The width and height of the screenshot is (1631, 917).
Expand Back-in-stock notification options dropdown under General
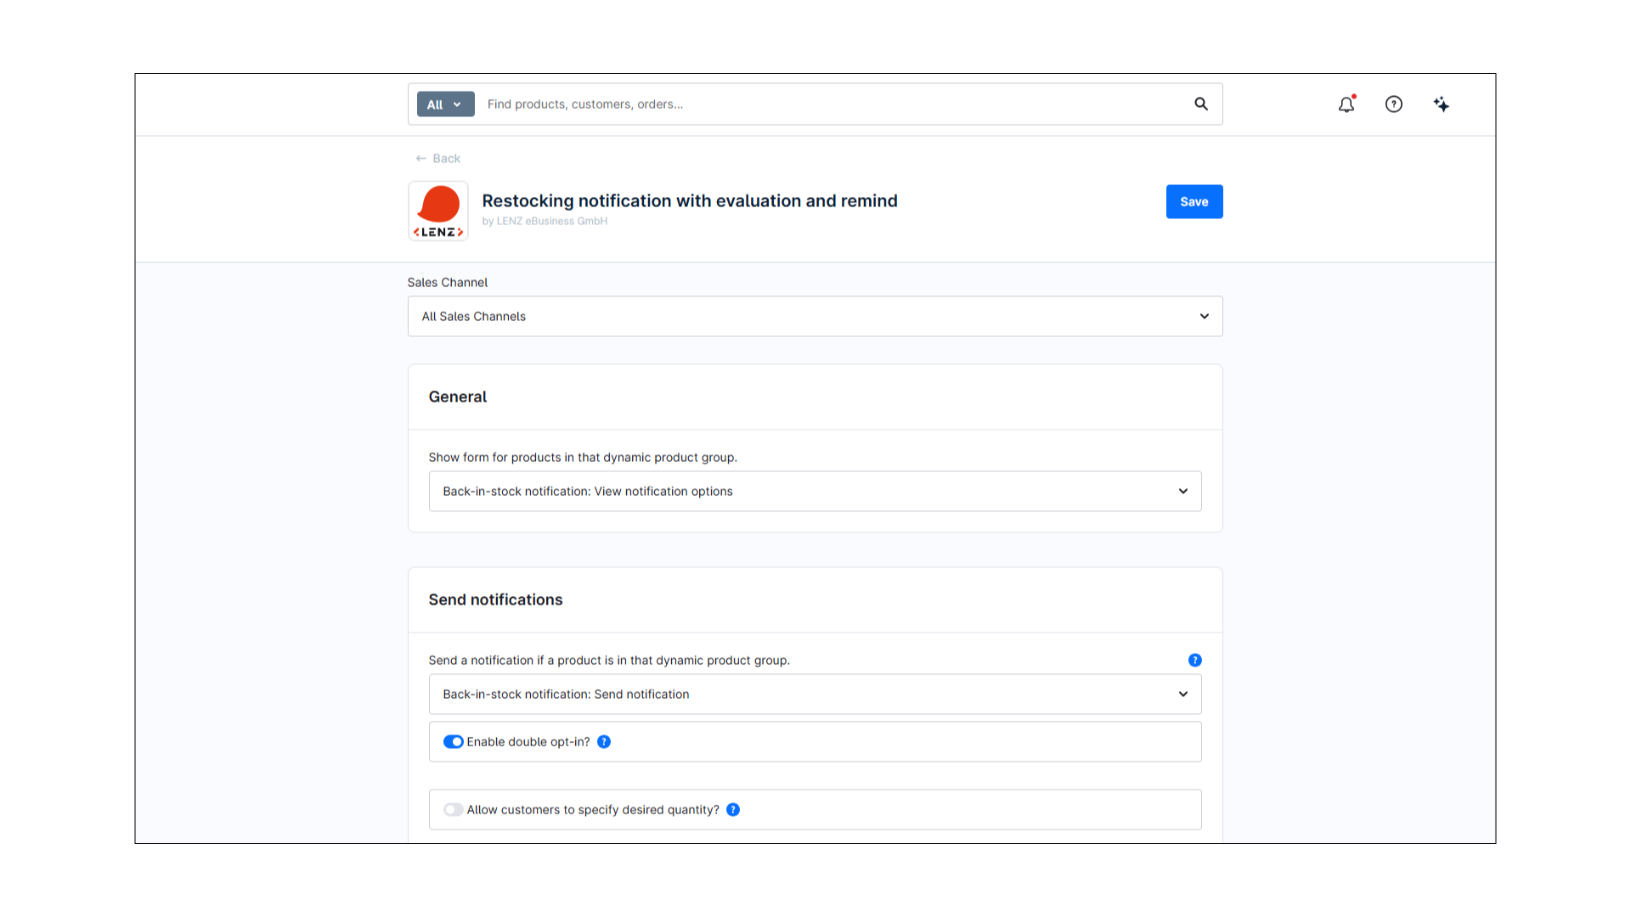click(x=815, y=491)
